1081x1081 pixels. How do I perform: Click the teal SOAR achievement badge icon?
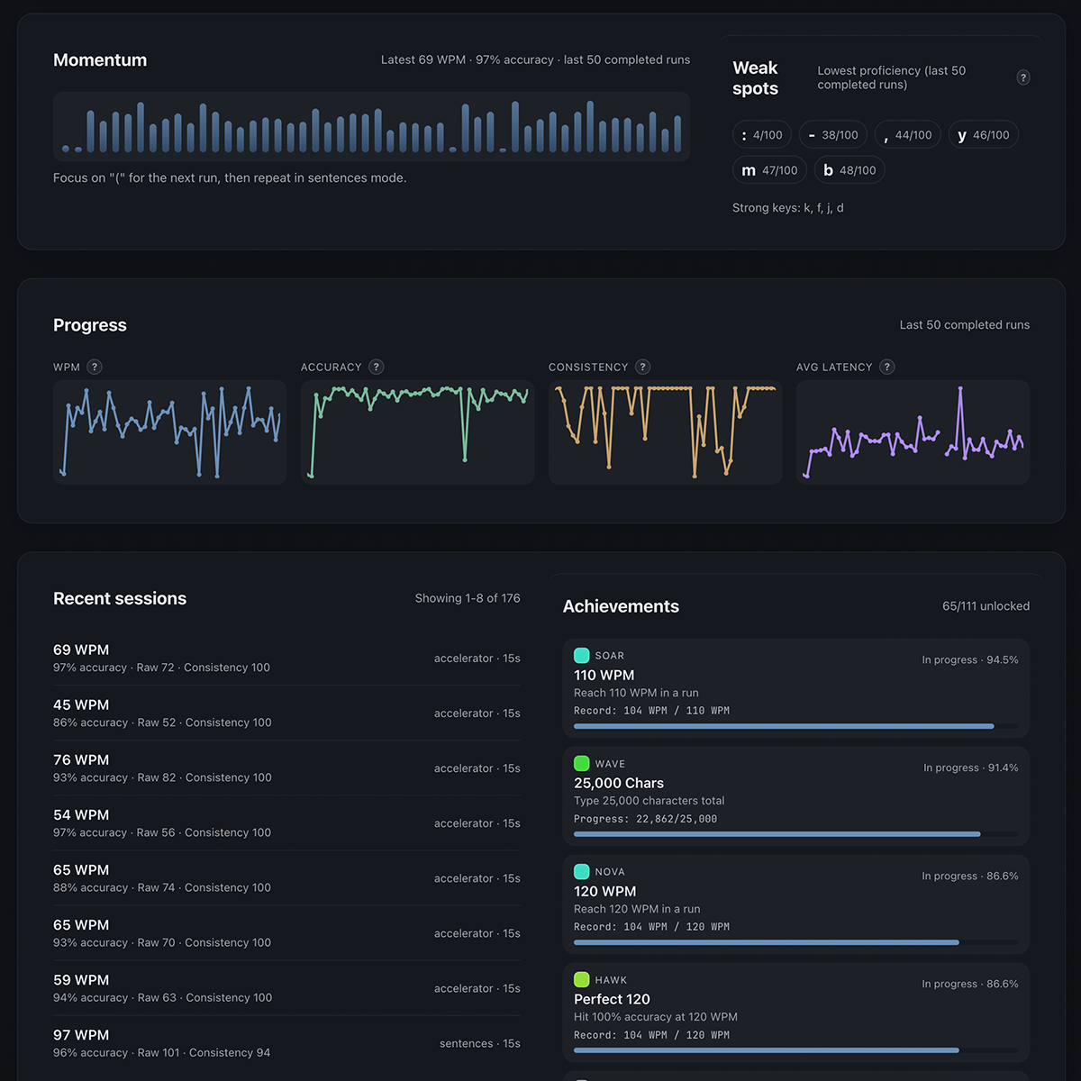tap(581, 656)
